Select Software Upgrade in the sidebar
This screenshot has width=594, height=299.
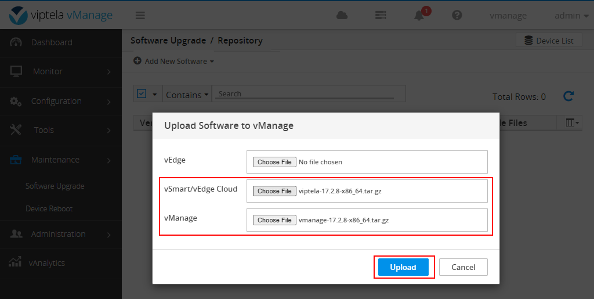click(55, 186)
